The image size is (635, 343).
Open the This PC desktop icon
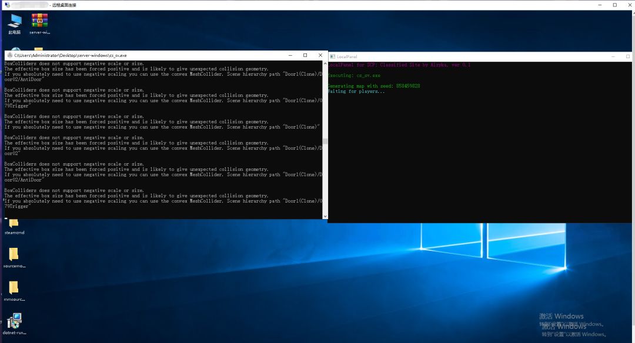click(x=15, y=23)
